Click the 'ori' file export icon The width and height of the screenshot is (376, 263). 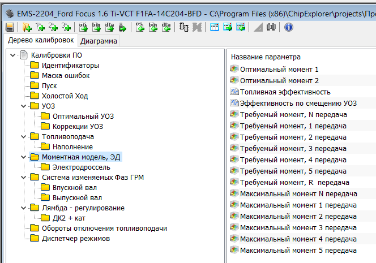tap(83, 27)
